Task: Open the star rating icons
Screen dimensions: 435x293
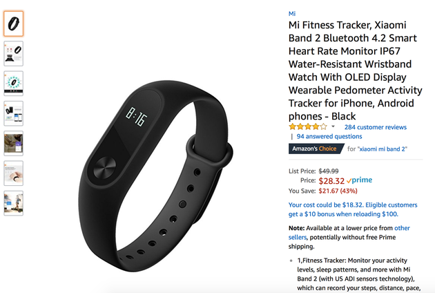Action: pyautogui.click(x=308, y=127)
